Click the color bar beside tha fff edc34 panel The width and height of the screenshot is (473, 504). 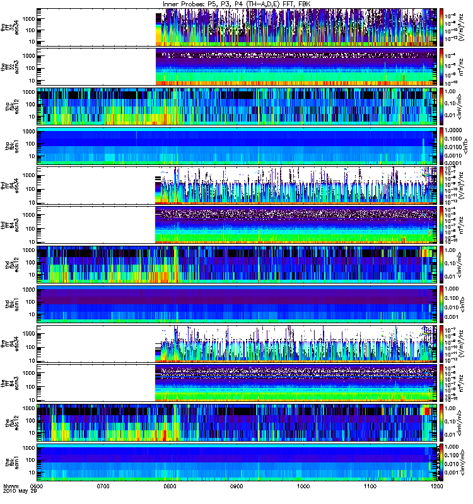click(x=441, y=27)
